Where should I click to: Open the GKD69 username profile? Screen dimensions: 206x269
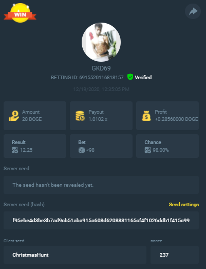pyautogui.click(x=101, y=68)
